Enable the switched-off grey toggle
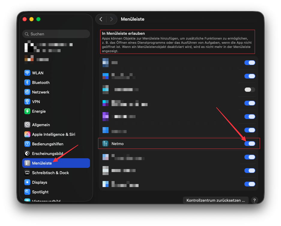281x226 pixels. tap(250, 90)
